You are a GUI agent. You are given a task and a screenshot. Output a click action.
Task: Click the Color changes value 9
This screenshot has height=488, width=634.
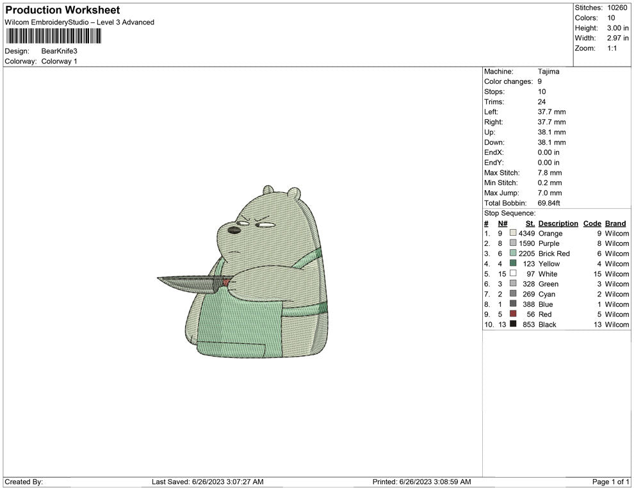[x=540, y=82]
